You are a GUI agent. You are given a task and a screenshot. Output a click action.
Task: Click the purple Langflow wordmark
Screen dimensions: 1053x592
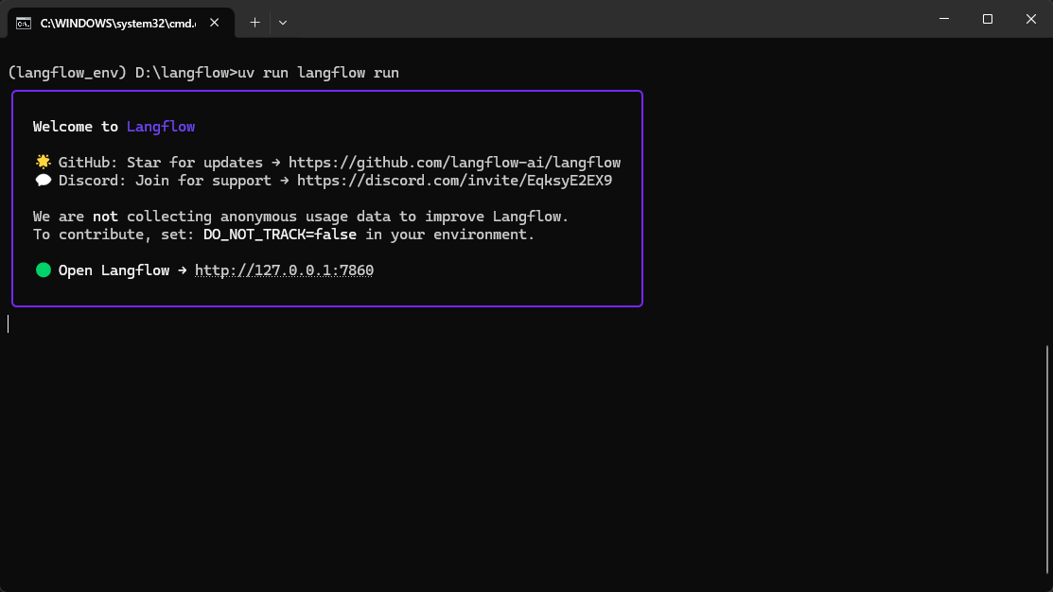[160, 126]
